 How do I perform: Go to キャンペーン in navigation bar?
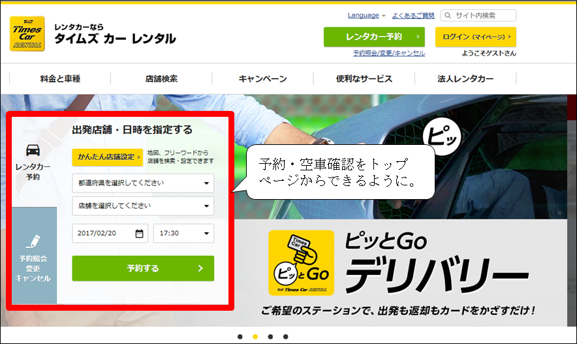[x=262, y=79]
